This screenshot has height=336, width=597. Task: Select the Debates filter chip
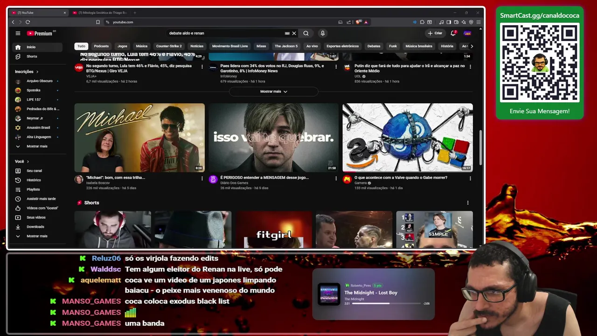coord(374,46)
